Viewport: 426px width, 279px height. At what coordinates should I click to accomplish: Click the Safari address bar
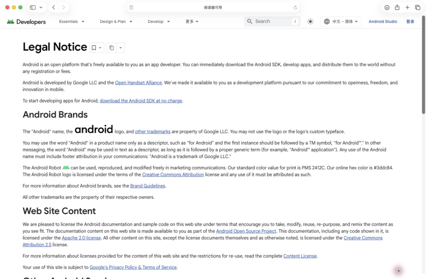(x=213, y=8)
